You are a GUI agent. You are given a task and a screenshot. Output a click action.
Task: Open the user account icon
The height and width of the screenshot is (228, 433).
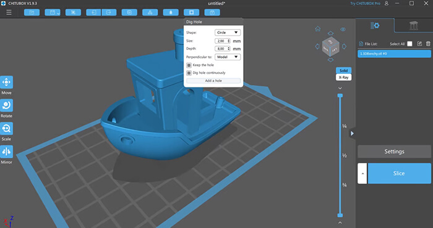click(x=387, y=3)
